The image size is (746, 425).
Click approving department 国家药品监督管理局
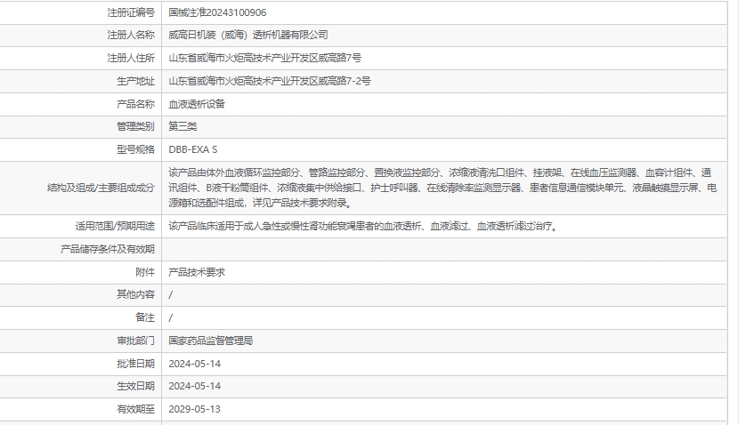click(x=211, y=341)
